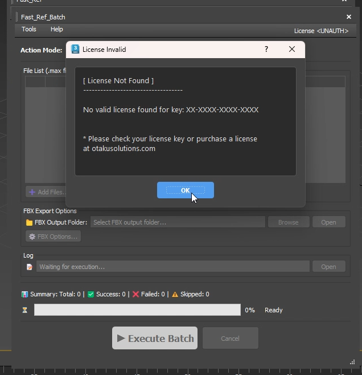Screen dimensions: 362x375
Task: Click the Add Files button
Action: pos(47,192)
